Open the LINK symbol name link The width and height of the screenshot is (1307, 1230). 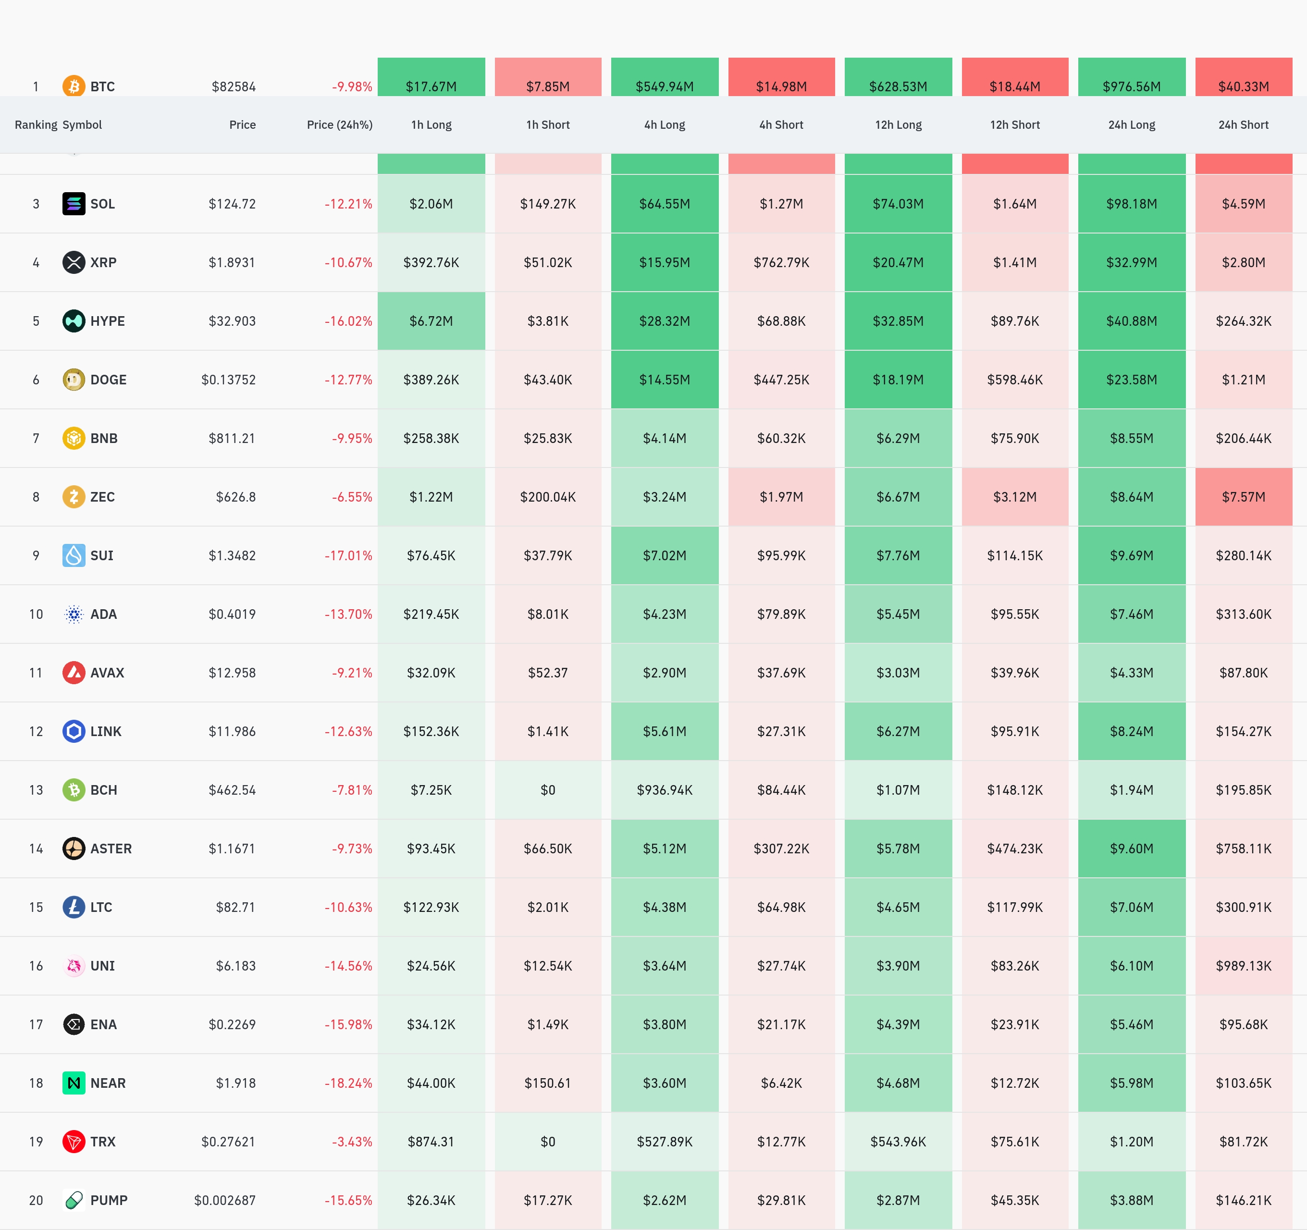tap(106, 731)
